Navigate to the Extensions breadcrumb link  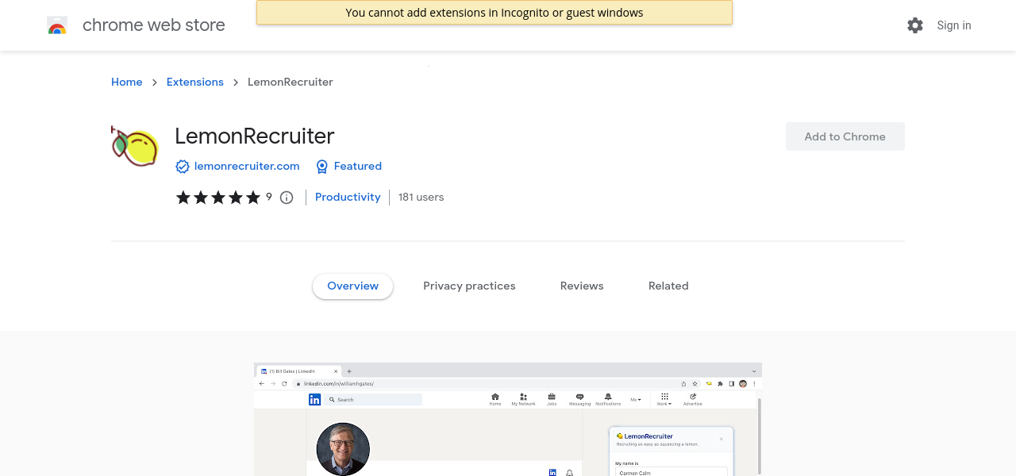(x=195, y=83)
